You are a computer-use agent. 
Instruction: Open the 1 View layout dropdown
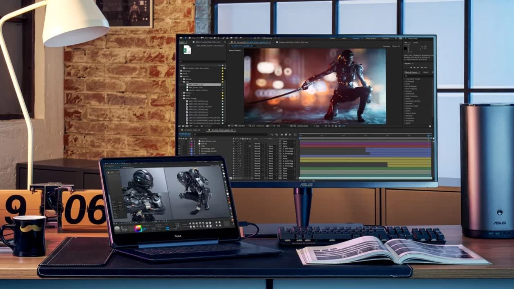pyautogui.click(x=318, y=126)
